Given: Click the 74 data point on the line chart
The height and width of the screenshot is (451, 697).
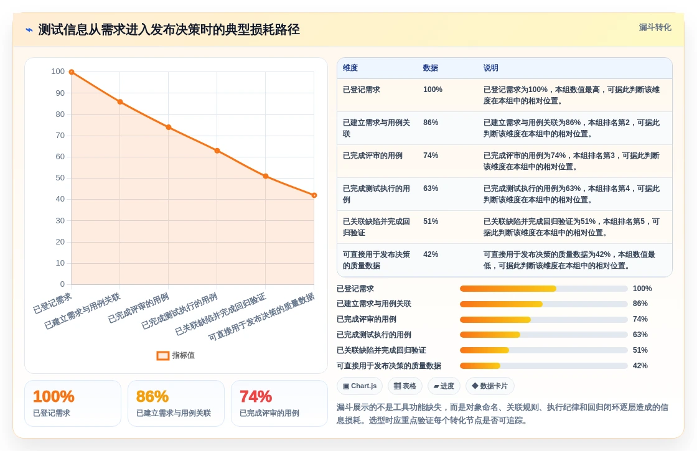Looking at the screenshot, I should [x=169, y=127].
